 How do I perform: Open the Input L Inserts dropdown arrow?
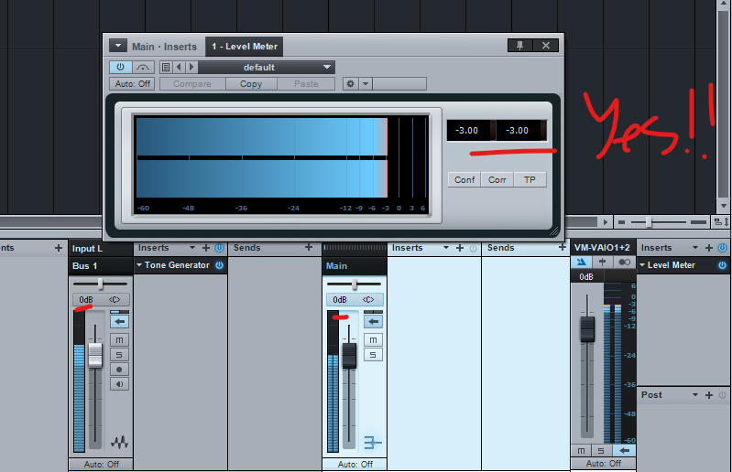pyautogui.click(x=192, y=248)
